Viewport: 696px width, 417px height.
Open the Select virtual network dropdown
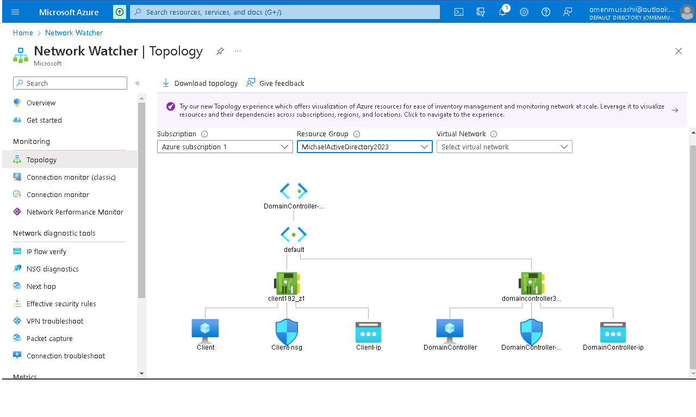(504, 147)
